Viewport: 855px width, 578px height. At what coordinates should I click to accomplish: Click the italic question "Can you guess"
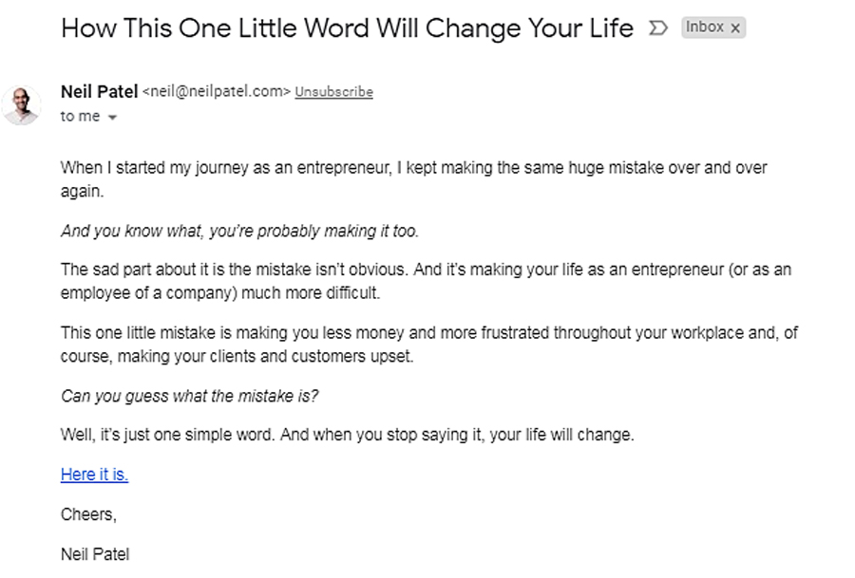click(189, 397)
